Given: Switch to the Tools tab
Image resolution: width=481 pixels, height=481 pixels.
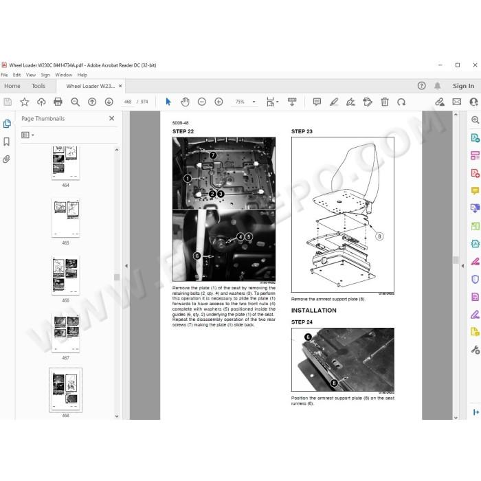Looking at the screenshot, I should (x=38, y=86).
